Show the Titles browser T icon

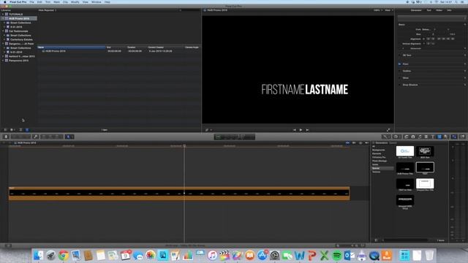tap(433, 137)
